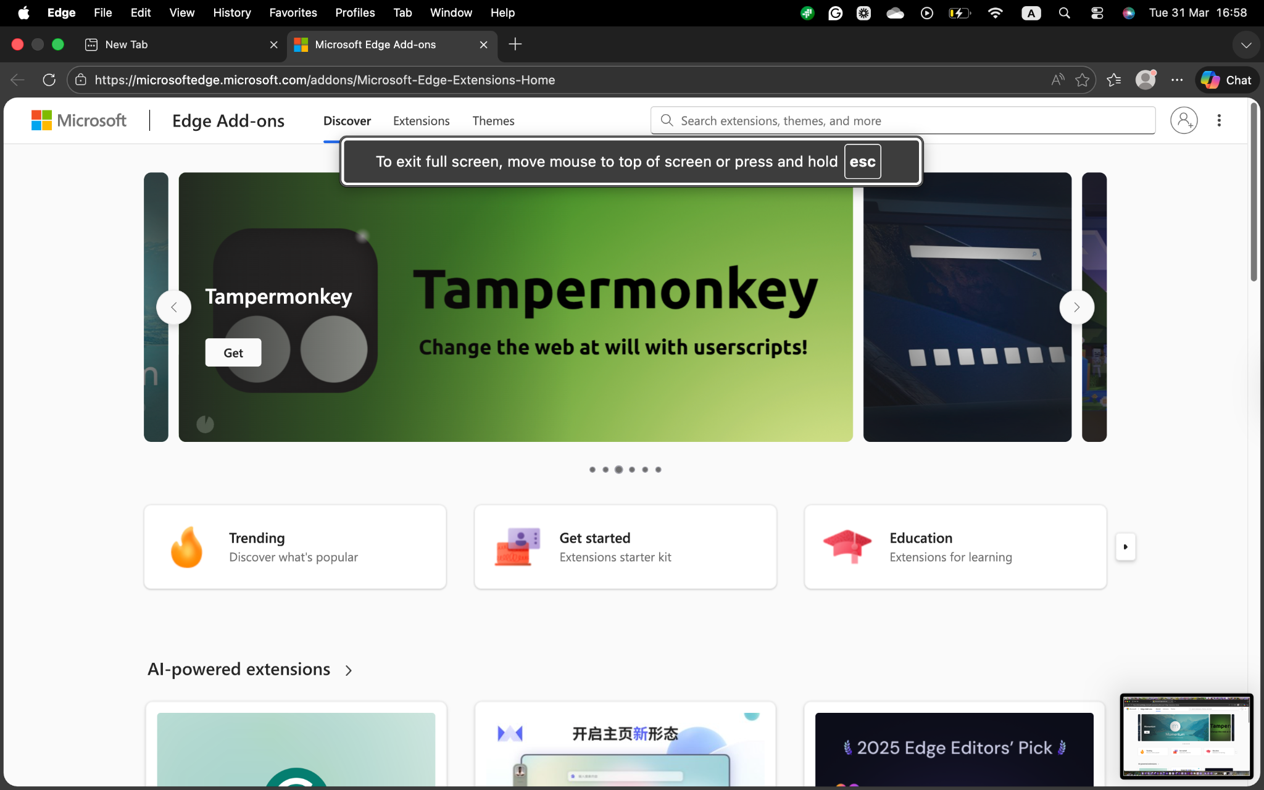Expand AI-powered extensions chevron
This screenshot has width=1264, height=790.
349,670
